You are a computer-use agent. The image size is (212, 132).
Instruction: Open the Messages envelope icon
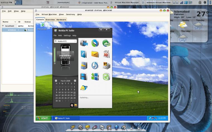point(95,54)
